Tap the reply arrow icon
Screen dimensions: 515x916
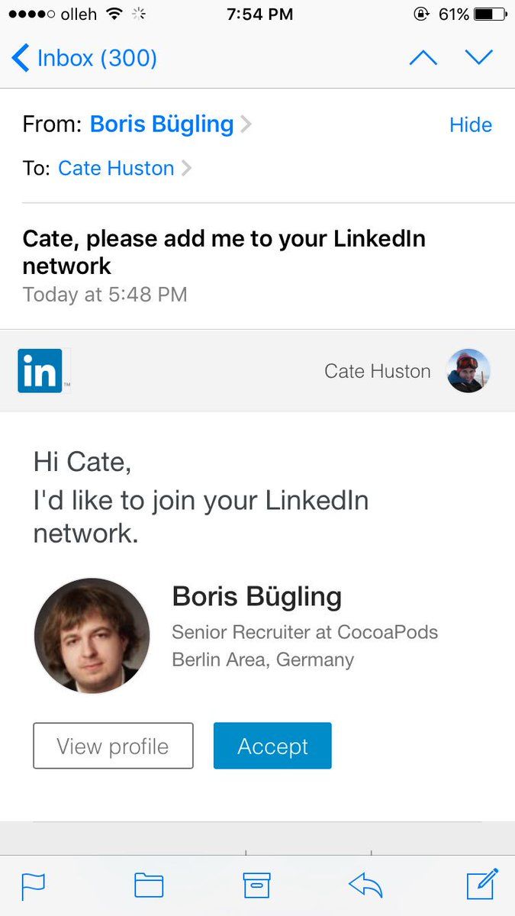[x=365, y=885]
